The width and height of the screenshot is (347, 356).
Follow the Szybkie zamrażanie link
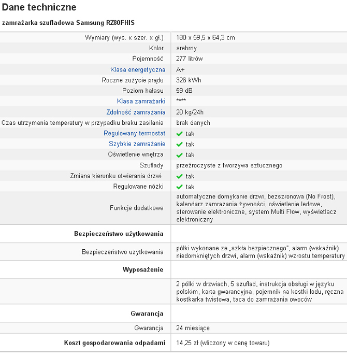[137, 144]
